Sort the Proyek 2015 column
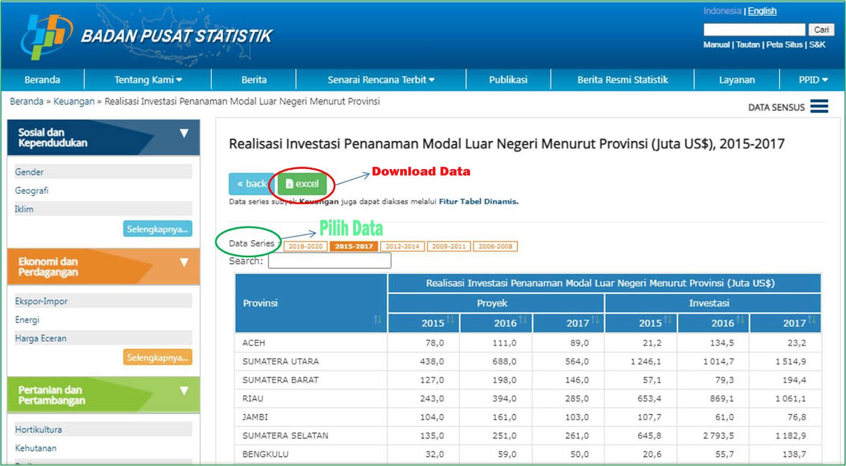Image resolution: width=846 pixels, height=466 pixels. [450, 320]
